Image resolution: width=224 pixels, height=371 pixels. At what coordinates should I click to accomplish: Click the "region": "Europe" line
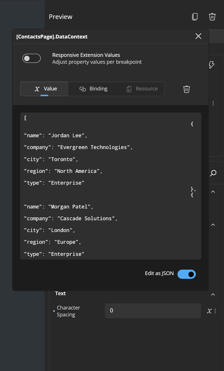coord(53,242)
